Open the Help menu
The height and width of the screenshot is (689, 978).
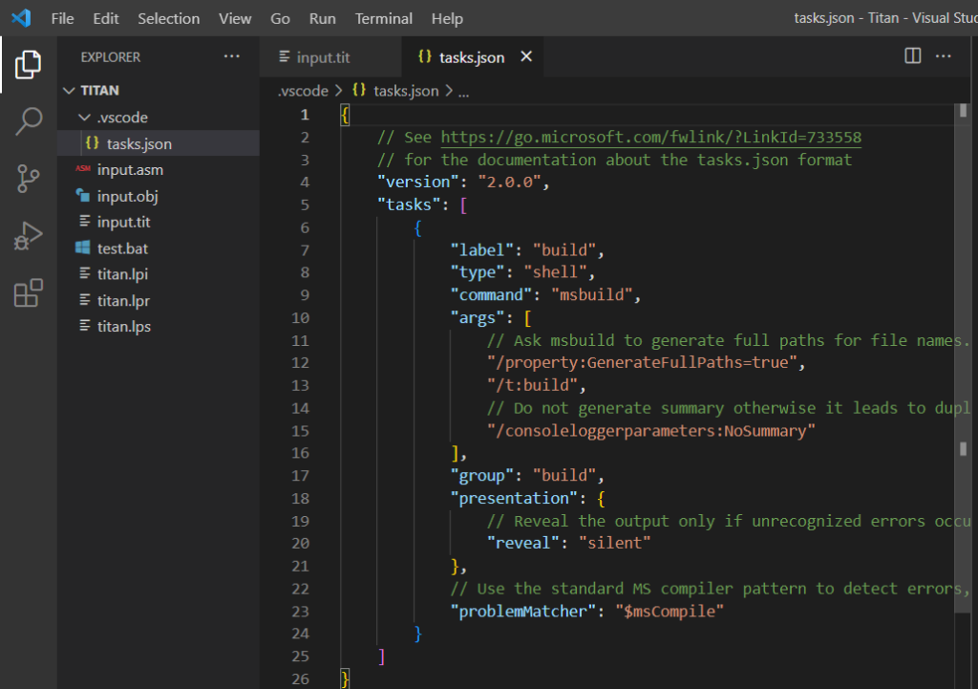point(447,19)
